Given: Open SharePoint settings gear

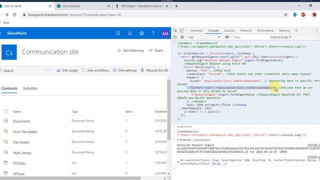Looking at the screenshot, I should tap(141, 33).
